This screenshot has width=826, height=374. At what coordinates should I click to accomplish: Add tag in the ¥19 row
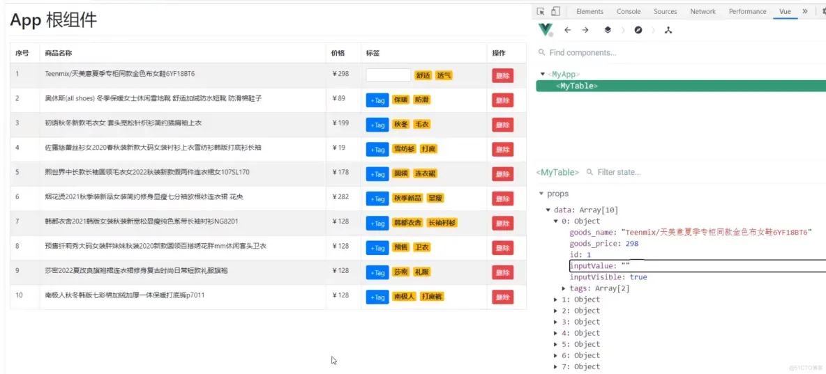pyautogui.click(x=377, y=149)
